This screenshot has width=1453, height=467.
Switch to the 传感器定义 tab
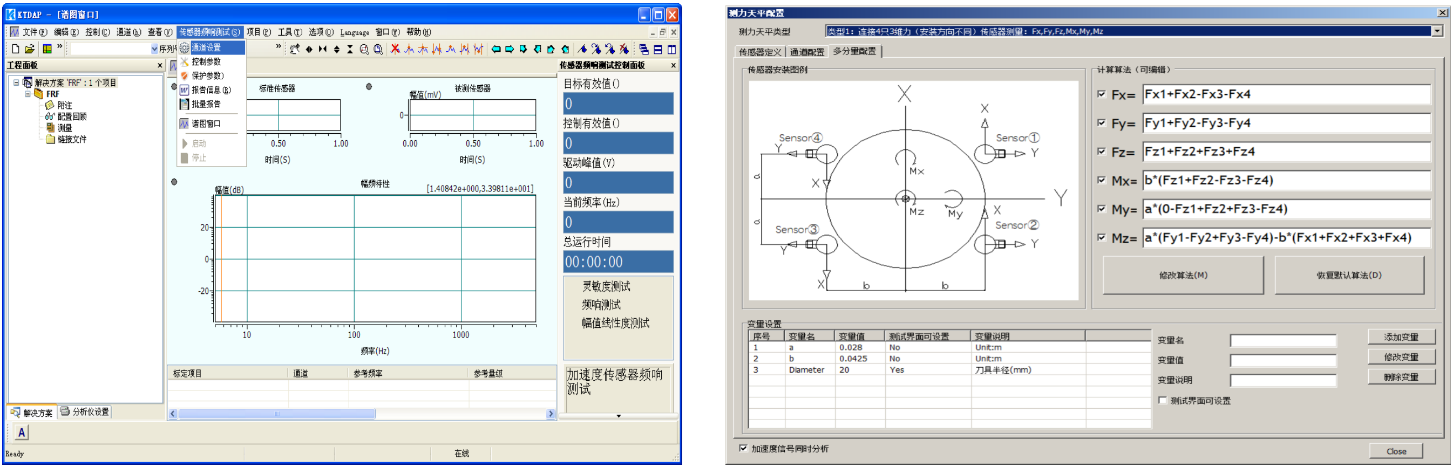tap(760, 52)
